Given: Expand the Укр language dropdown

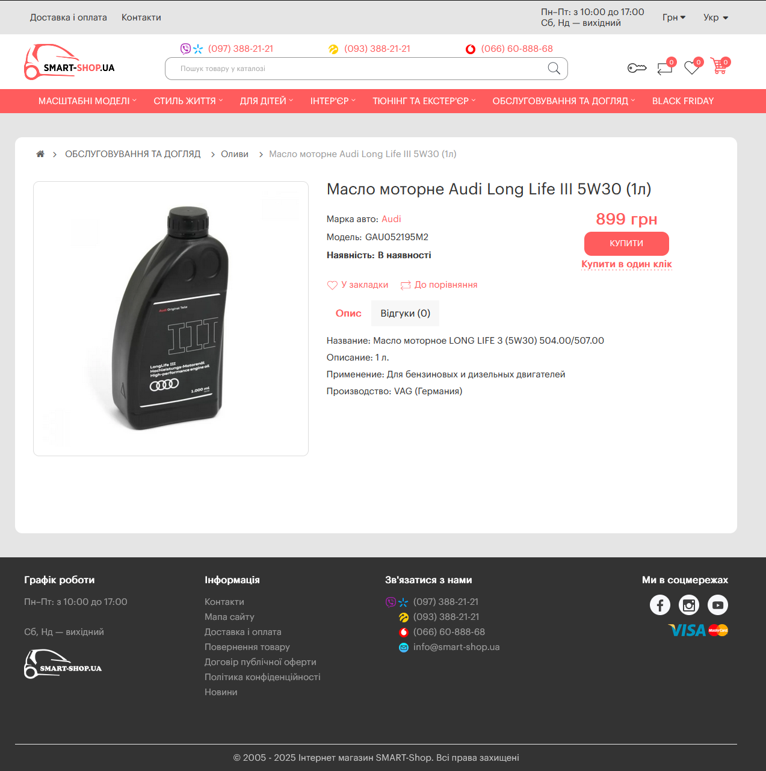Looking at the screenshot, I should [x=715, y=17].
